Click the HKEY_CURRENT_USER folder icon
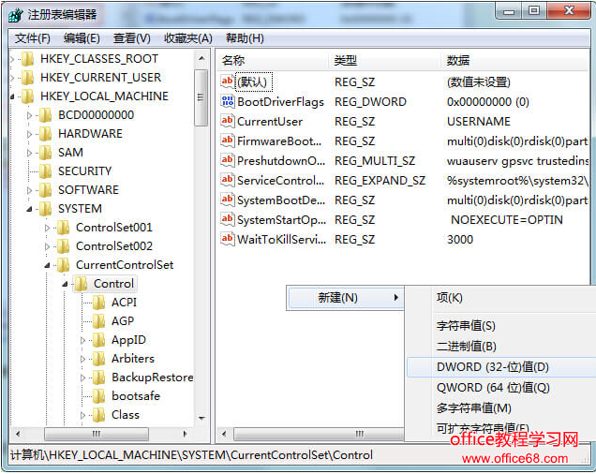The height and width of the screenshot is (474, 596). tap(28, 78)
